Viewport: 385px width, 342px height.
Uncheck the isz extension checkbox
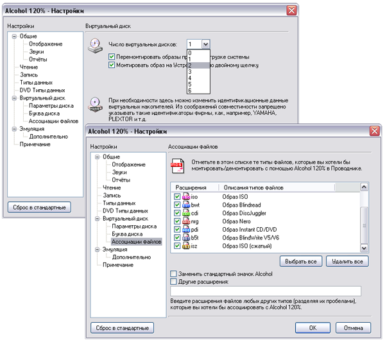pos(177,246)
